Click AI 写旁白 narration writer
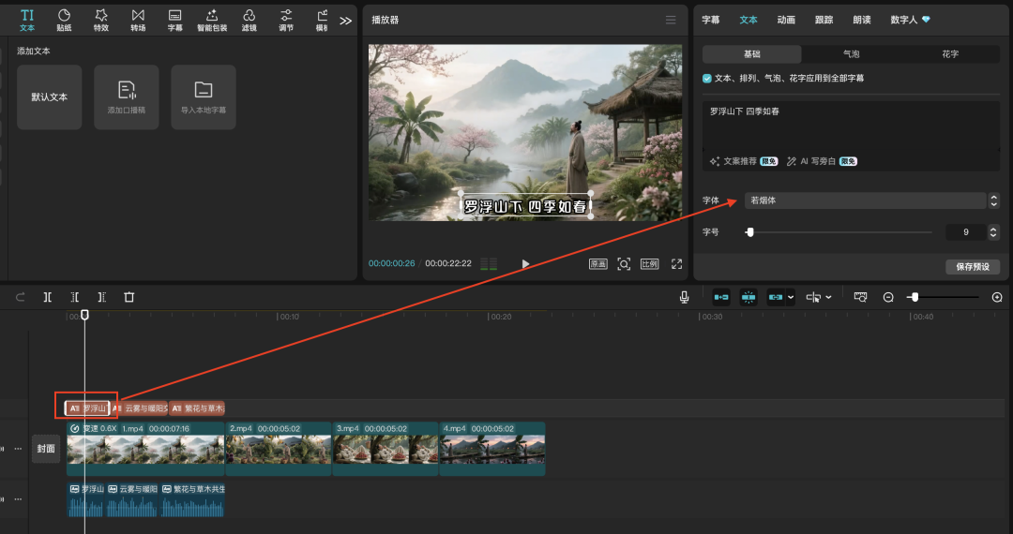The height and width of the screenshot is (534, 1013). 822,161
